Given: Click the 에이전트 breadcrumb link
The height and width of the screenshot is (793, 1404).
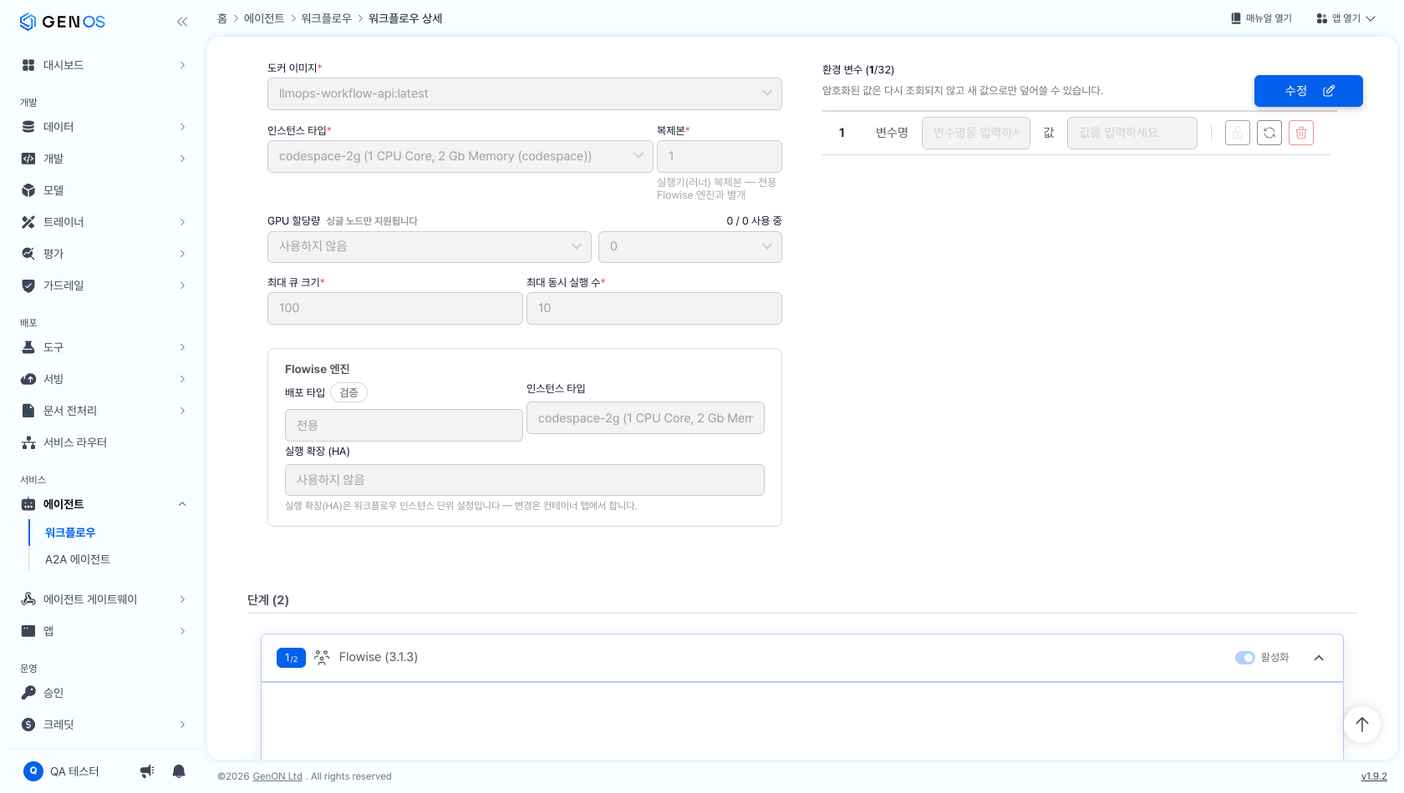Looking at the screenshot, I should click(264, 18).
